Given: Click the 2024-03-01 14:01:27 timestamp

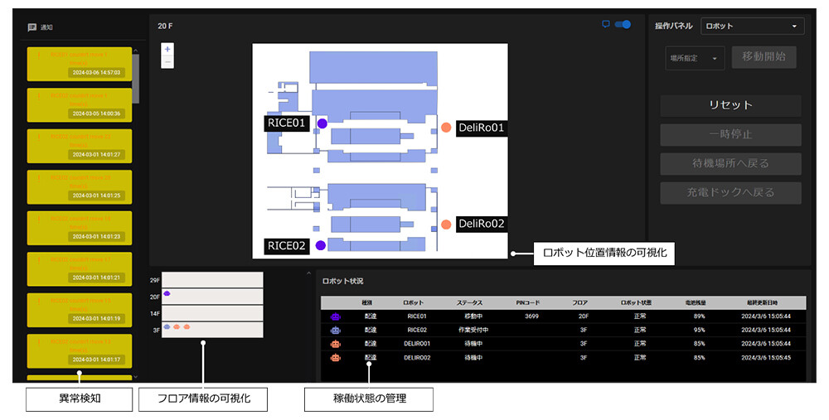Looking at the screenshot, I should [x=97, y=155].
